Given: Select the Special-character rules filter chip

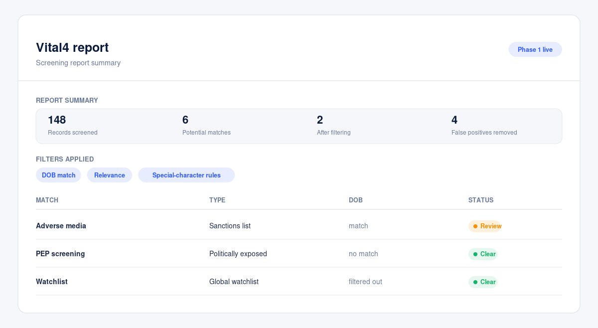Looking at the screenshot, I should tap(186, 175).
